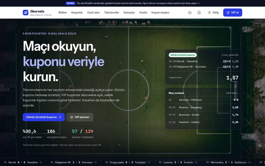The height and width of the screenshot is (166, 265).
Task: Select Tahminciler in the navigation bar
Action: coord(112,12)
